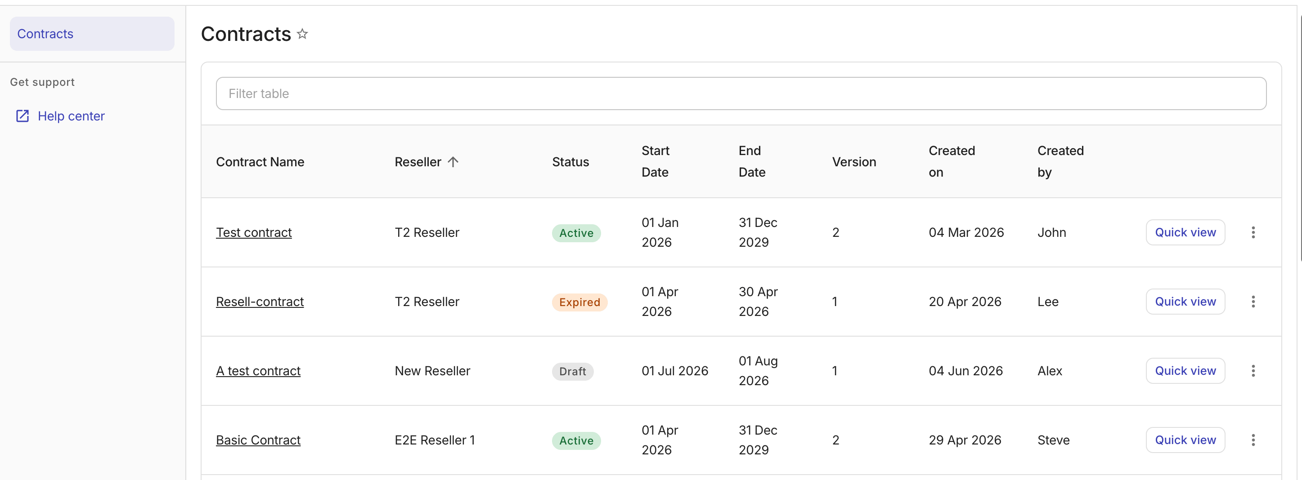The image size is (1302, 480).
Task: Quick view the A test contract row
Action: click(1185, 370)
